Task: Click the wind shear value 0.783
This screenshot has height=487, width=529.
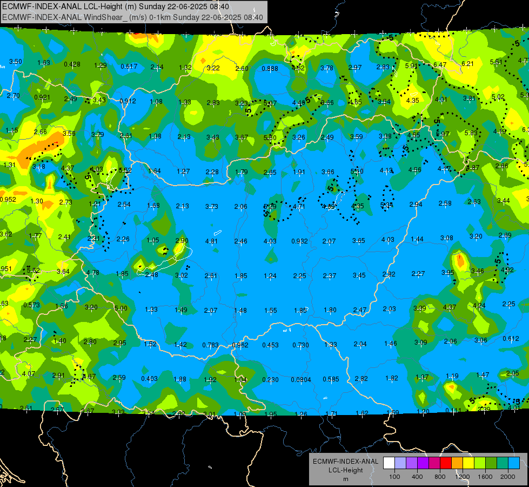Action: coord(211,345)
